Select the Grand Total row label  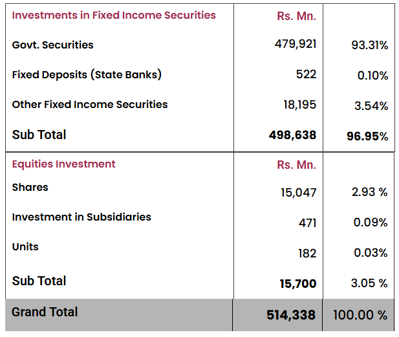tap(45, 312)
